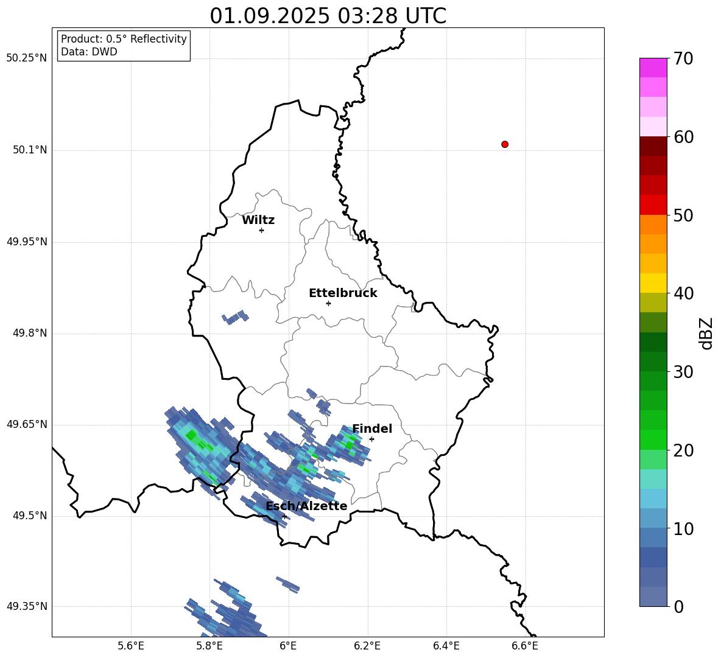The width and height of the screenshot is (721, 658).
Task: Click the 50.25°N latitude label
Action: point(27,58)
